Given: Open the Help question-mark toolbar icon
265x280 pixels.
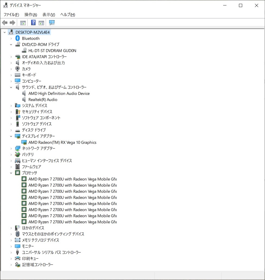Looking at the screenshot, I should [33, 23].
